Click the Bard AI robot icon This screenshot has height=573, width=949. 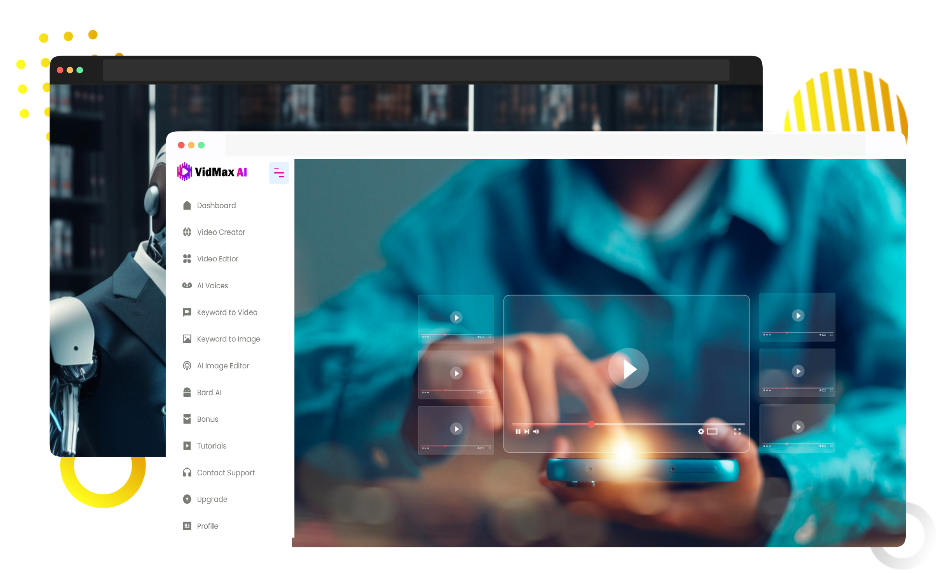coord(187,392)
